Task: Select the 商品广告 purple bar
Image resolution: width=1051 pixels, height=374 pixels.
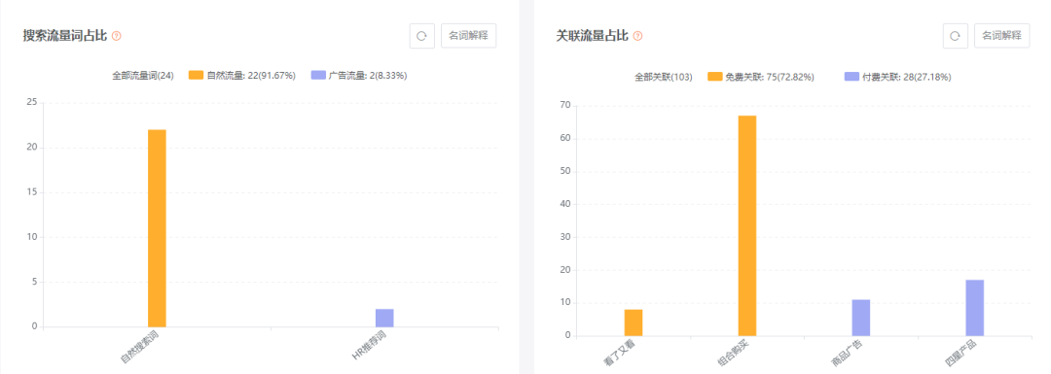Action: pyautogui.click(x=860, y=318)
